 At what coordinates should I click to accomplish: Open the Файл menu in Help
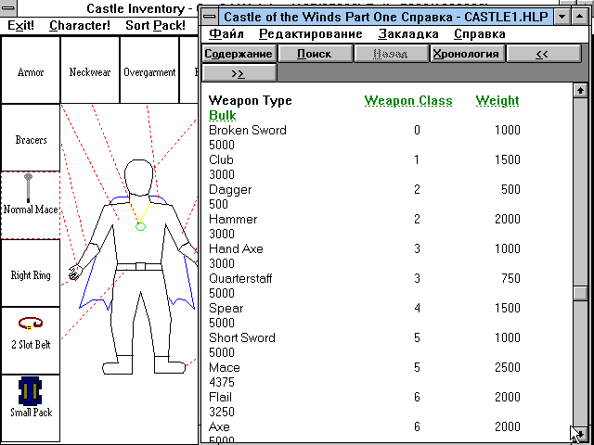click(226, 34)
